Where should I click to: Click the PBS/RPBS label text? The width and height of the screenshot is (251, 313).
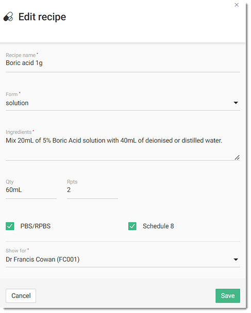click(36, 226)
